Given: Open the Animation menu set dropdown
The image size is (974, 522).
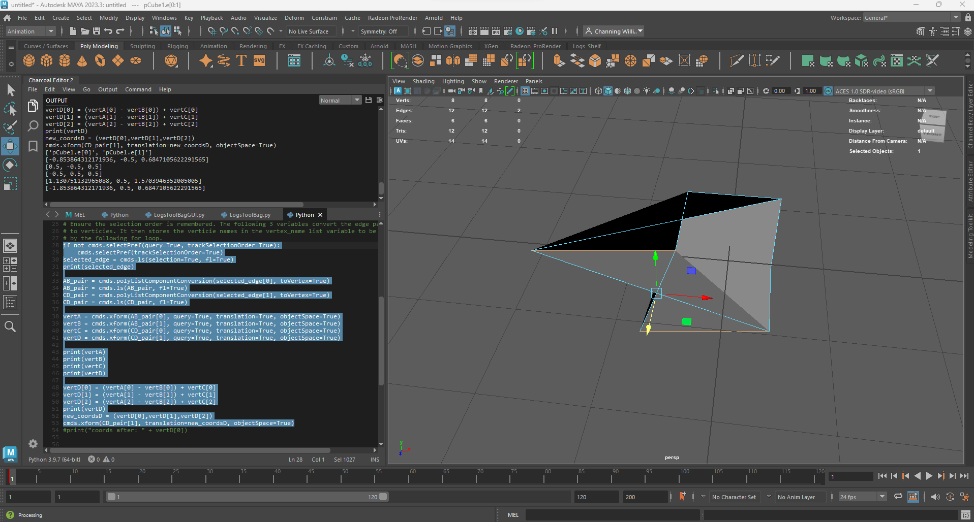Looking at the screenshot, I should click(31, 31).
